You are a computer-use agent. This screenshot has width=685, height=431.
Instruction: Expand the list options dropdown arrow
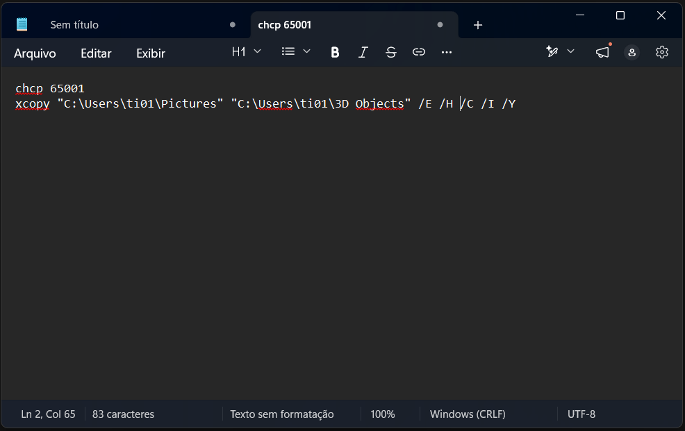(x=306, y=51)
